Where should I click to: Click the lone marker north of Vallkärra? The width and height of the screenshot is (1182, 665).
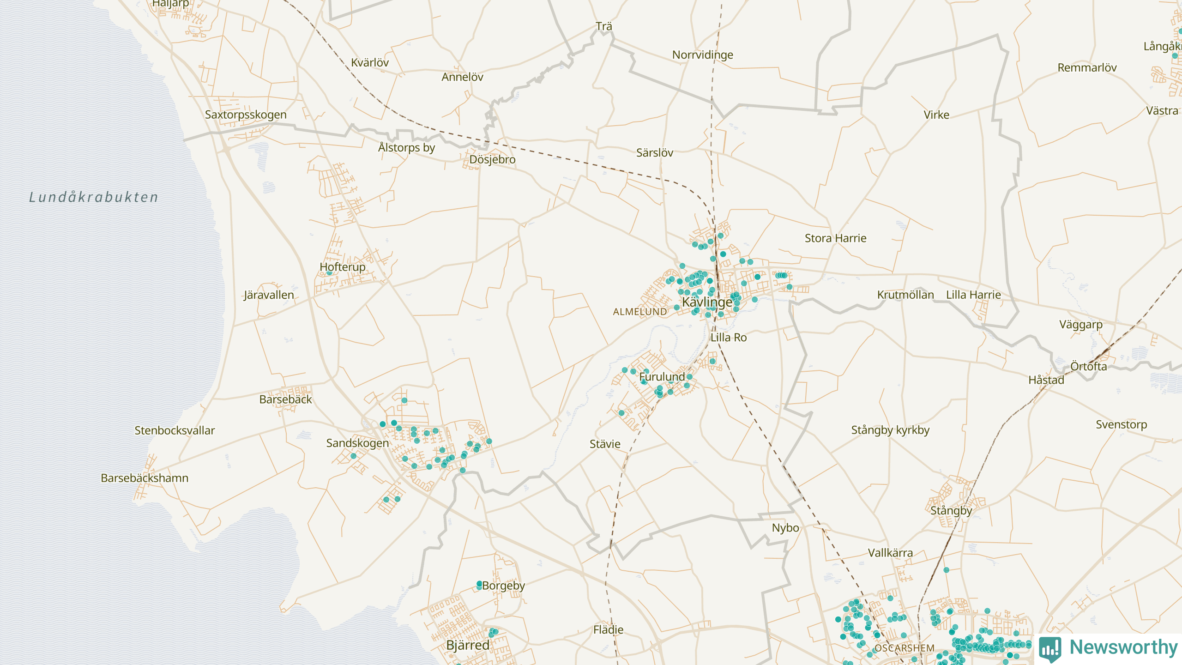(946, 570)
